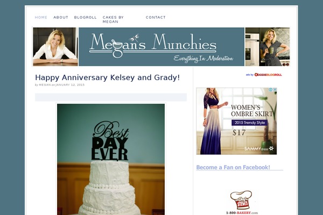
Task: Click Megan's portrait in white shirt
Action: (55, 47)
